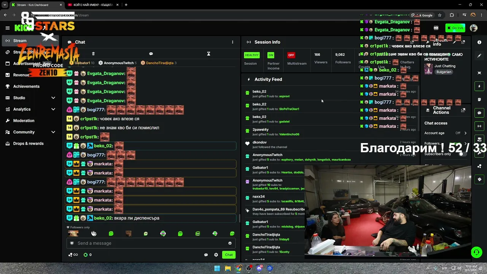The width and height of the screenshot is (487, 274).
Task: Click the focus frame icon in right toolbar
Action: click(x=479, y=73)
